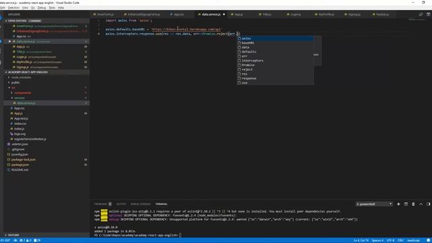Open README.md in file tree
The height and width of the screenshot is (243, 432).
click(x=20, y=169)
